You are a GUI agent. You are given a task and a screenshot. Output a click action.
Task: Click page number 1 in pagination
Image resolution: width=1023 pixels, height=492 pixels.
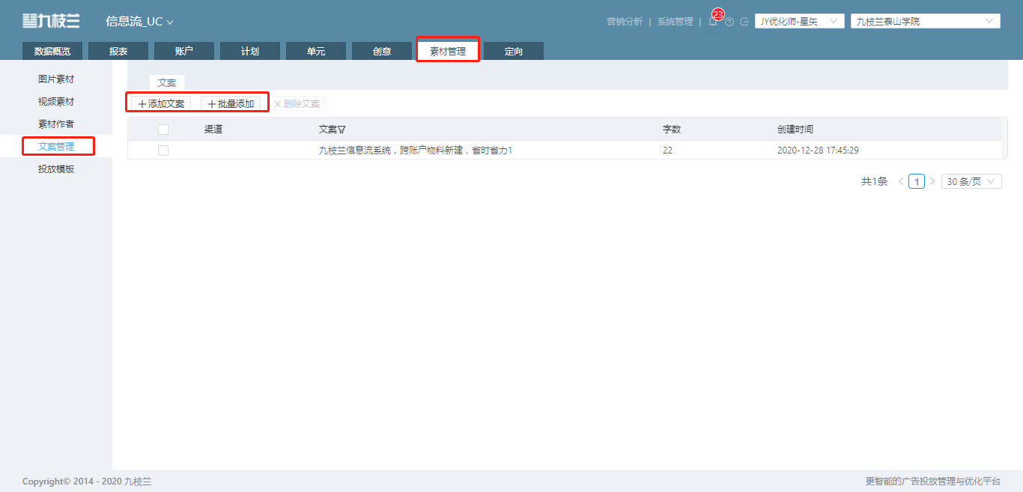pyautogui.click(x=917, y=181)
